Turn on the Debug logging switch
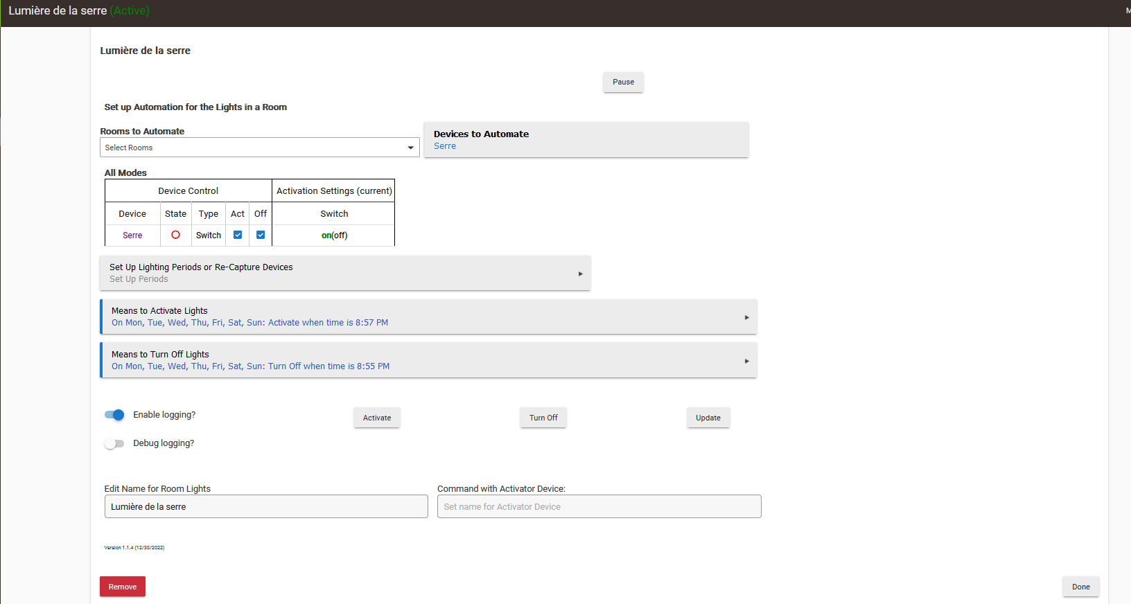Image resolution: width=1131 pixels, height=604 pixels. (x=114, y=443)
